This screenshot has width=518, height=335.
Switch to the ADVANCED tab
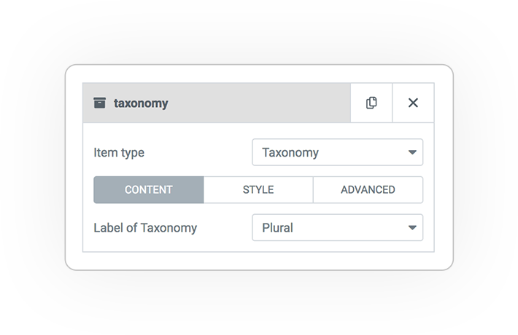[368, 190]
